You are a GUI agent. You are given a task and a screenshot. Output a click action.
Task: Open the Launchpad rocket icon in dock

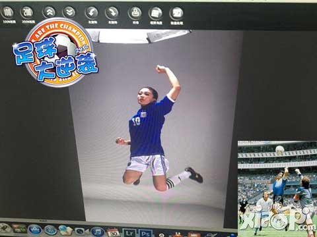click(5, 228)
